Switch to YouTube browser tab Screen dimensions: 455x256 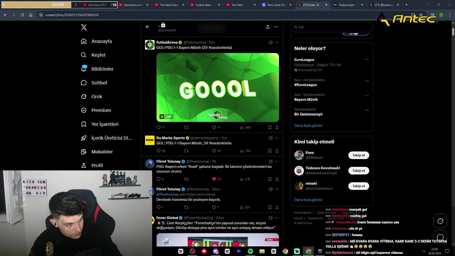[x=241, y=5]
